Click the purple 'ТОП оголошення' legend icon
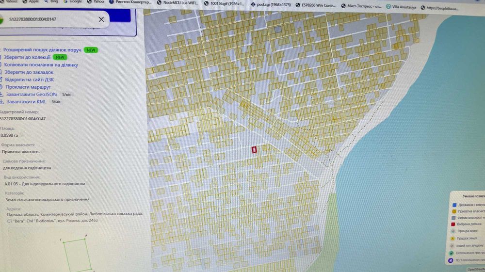 [451, 260]
